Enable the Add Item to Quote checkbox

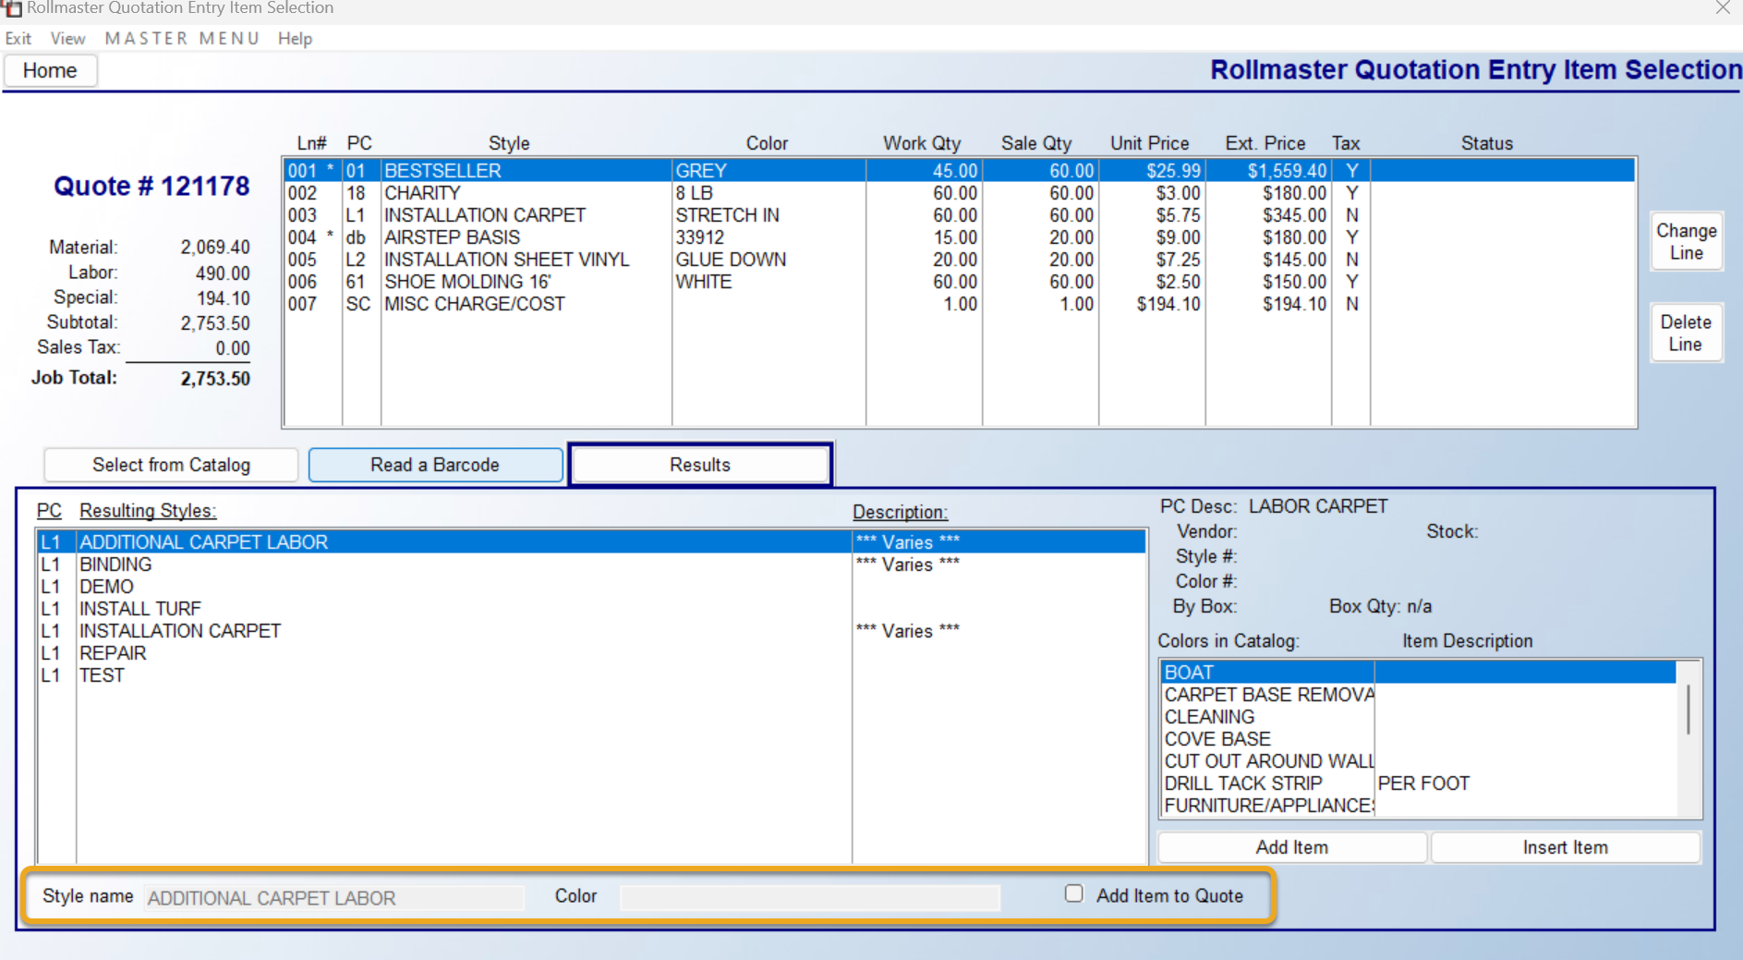click(x=1073, y=893)
